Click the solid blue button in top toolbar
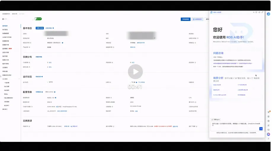This screenshot has width=272, height=151. point(185,19)
